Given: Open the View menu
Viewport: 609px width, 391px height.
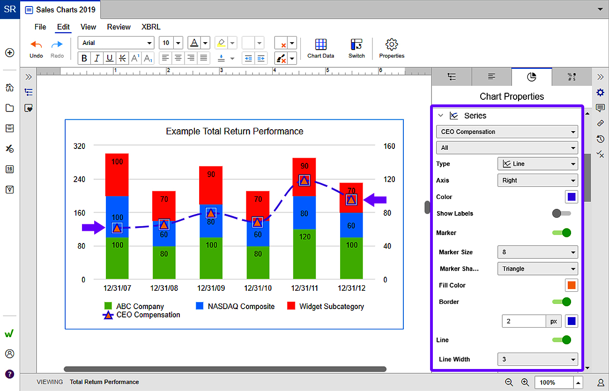Looking at the screenshot, I should click(88, 27).
